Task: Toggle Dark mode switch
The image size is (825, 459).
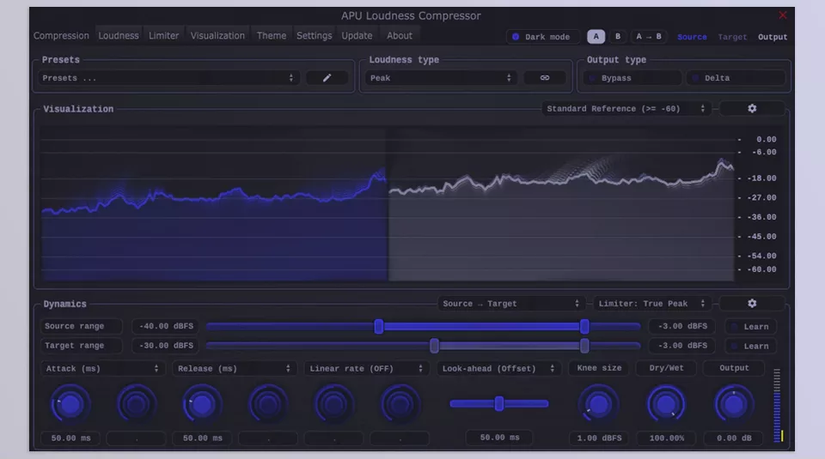Action: tap(542, 37)
